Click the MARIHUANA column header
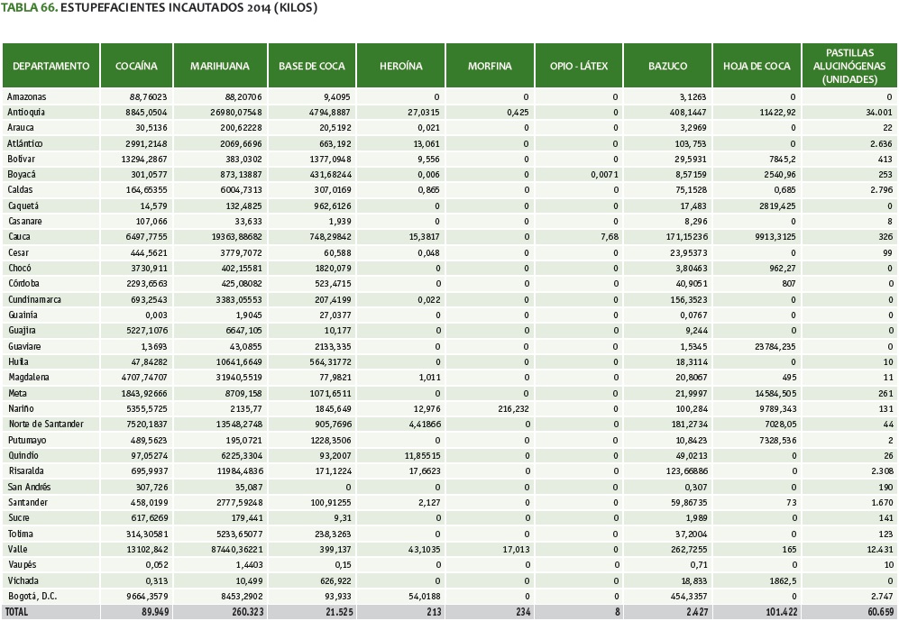This screenshot has width=899, height=621. coord(220,66)
